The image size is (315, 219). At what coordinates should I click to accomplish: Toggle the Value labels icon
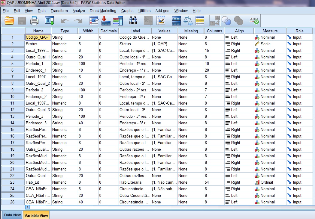(215, 21)
